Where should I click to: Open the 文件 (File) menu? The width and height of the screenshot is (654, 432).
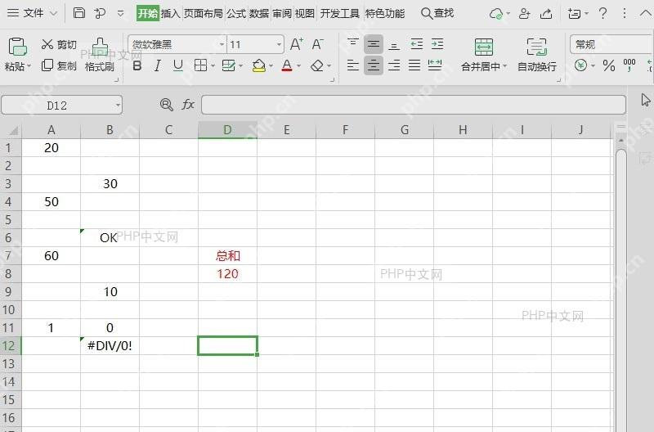coord(32,13)
